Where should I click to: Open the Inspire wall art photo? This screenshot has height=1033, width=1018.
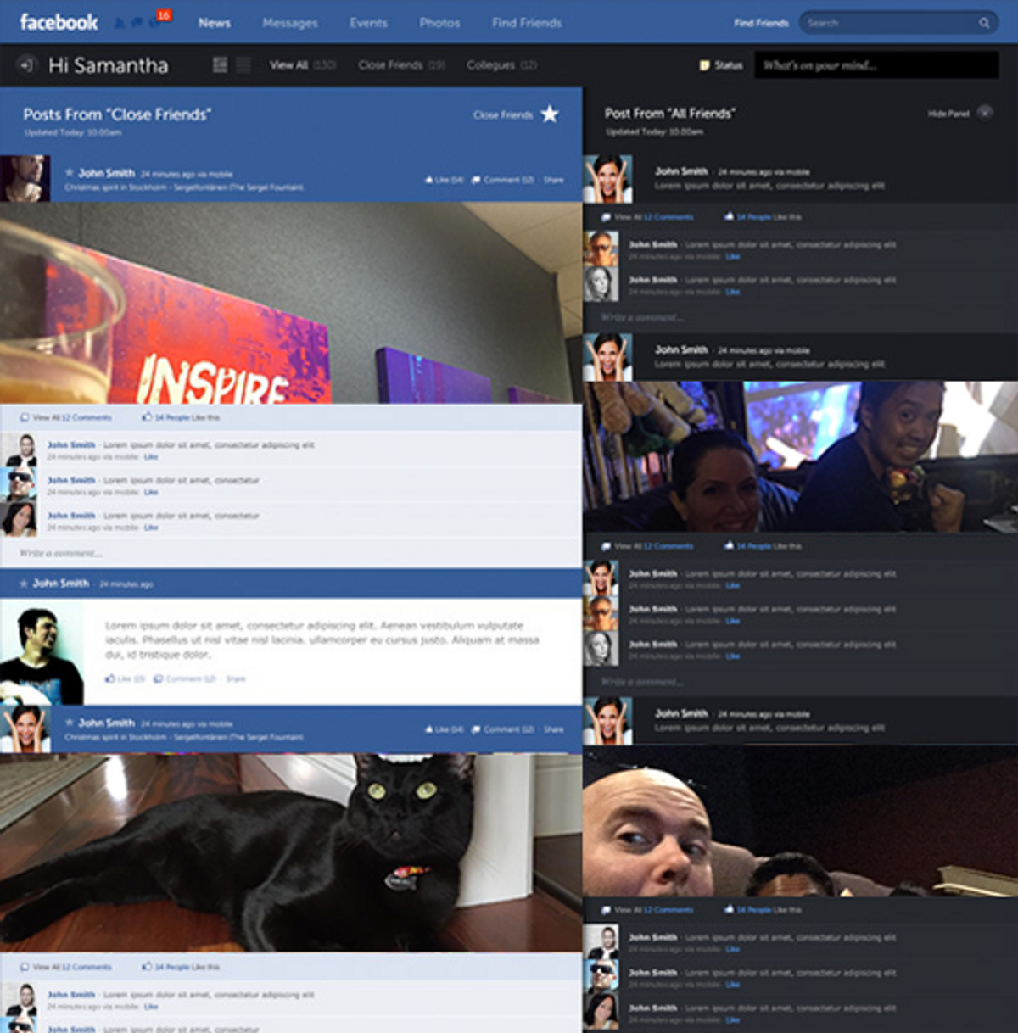click(291, 303)
